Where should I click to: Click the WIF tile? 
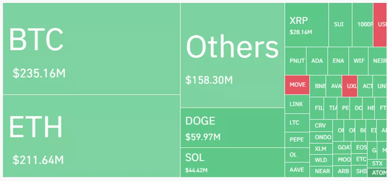(358, 61)
